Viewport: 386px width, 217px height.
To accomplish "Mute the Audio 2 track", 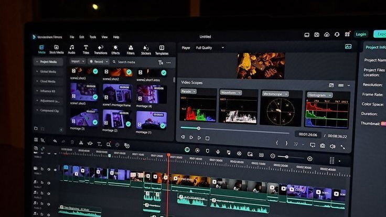I will click(x=49, y=193).
